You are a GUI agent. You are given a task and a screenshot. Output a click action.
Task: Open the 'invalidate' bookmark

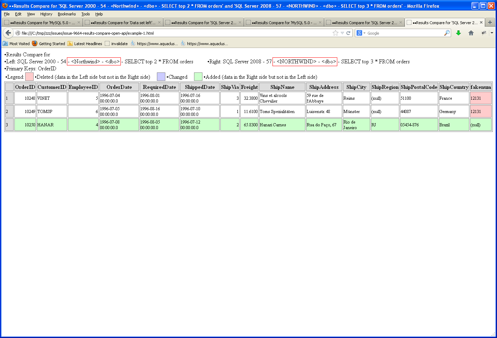coord(116,44)
